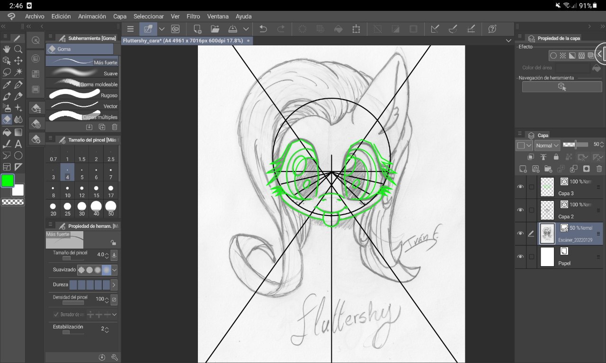The width and height of the screenshot is (606, 363).
Task: Select the Zoom magnifier tool
Action: point(18,49)
